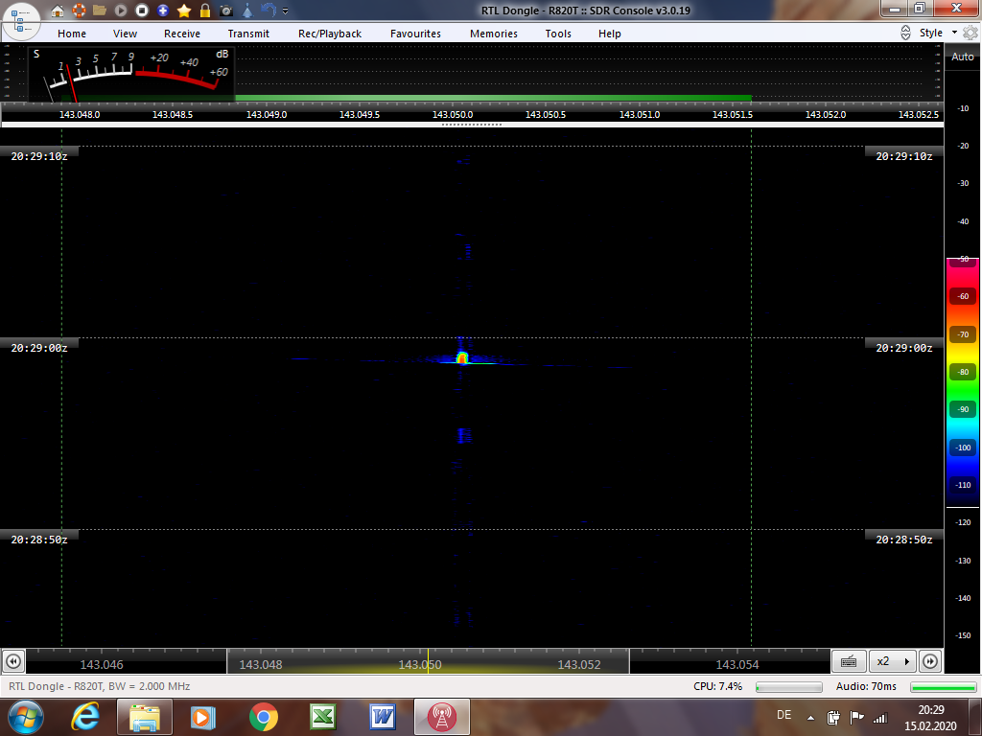Open Internet Explorer from the taskbar

[x=85, y=717]
